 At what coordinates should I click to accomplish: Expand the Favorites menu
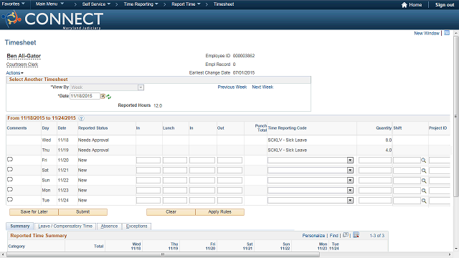[13, 4]
